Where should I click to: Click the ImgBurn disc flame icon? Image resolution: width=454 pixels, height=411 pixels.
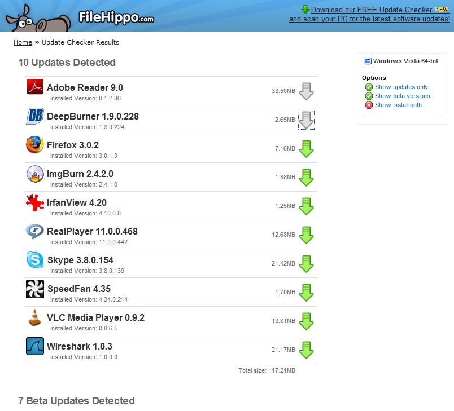point(35,174)
